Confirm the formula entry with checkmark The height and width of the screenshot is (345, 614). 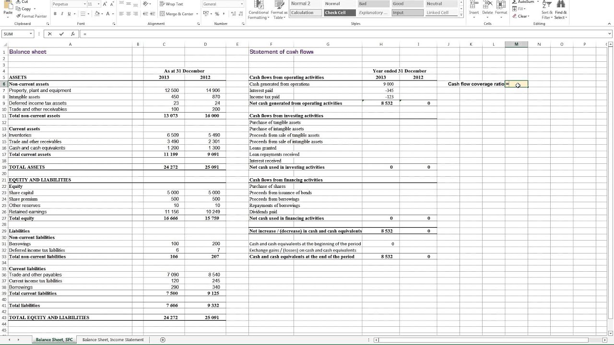[x=61, y=34]
